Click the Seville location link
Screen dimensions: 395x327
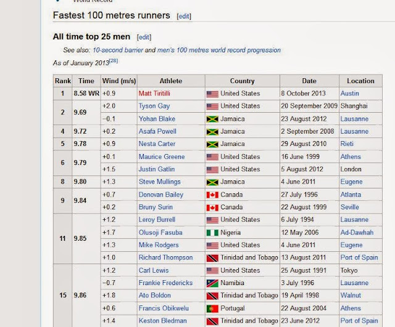[350, 207]
